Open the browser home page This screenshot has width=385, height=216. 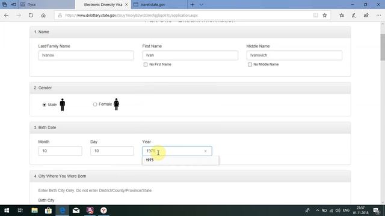tap(43, 15)
